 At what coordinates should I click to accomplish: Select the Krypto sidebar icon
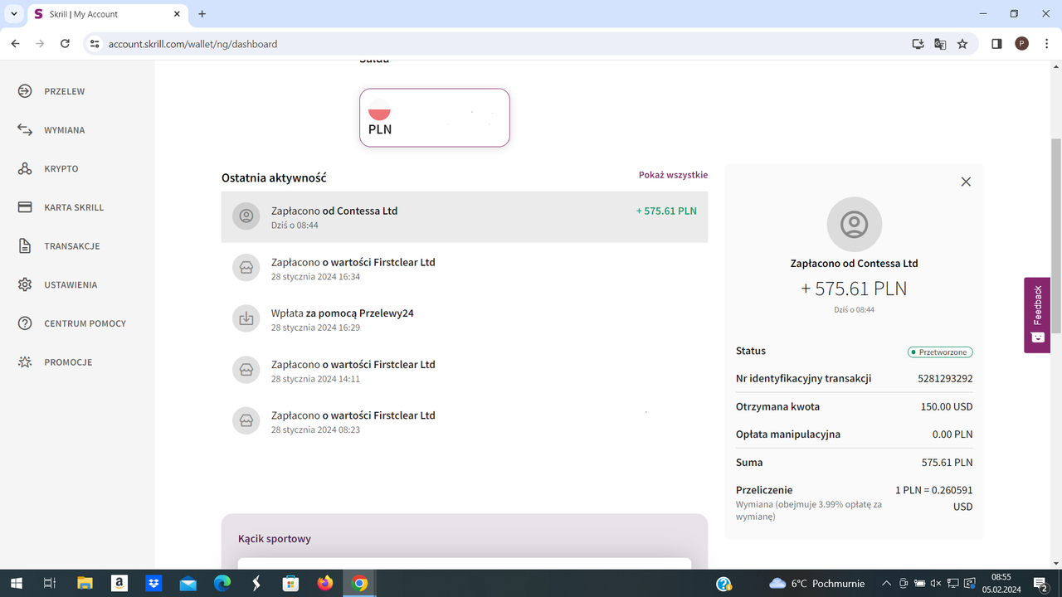pos(25,168)
